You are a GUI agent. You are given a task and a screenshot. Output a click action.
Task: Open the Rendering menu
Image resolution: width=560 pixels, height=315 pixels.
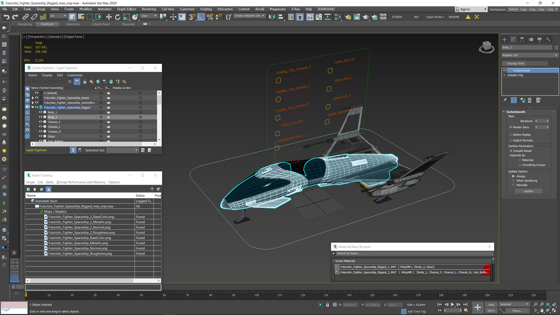[149, 9]
